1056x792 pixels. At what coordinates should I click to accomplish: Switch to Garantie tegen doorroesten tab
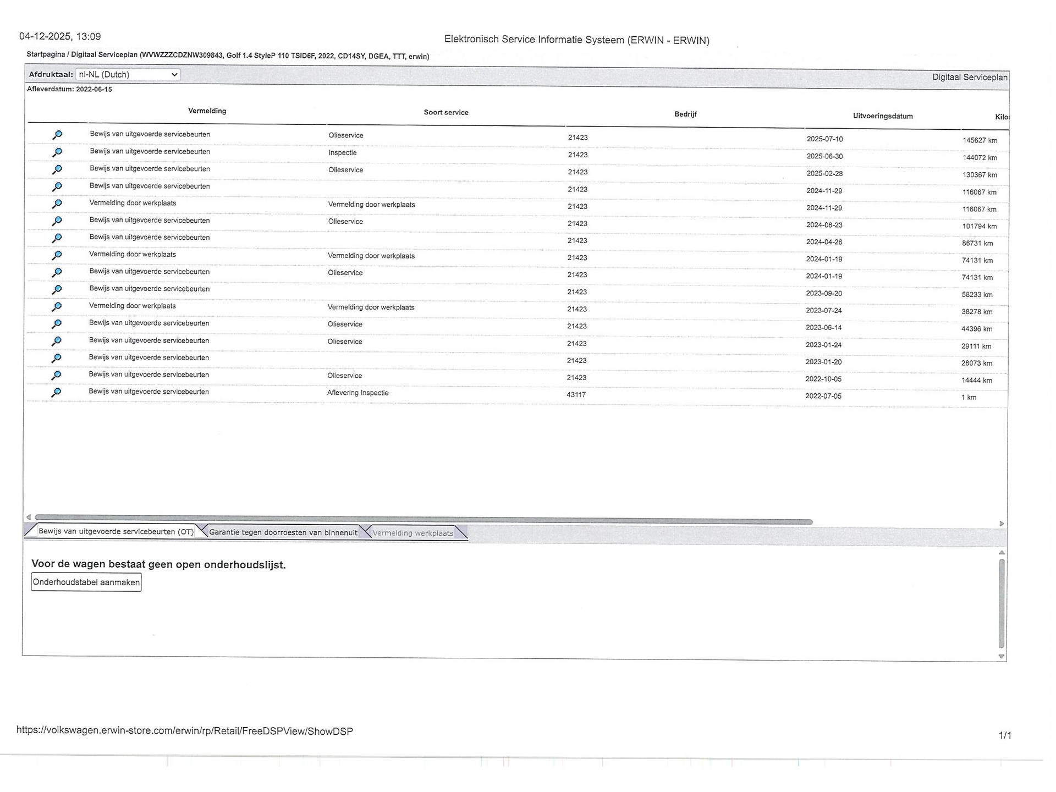pyautogui.click(x=283, y=532)
